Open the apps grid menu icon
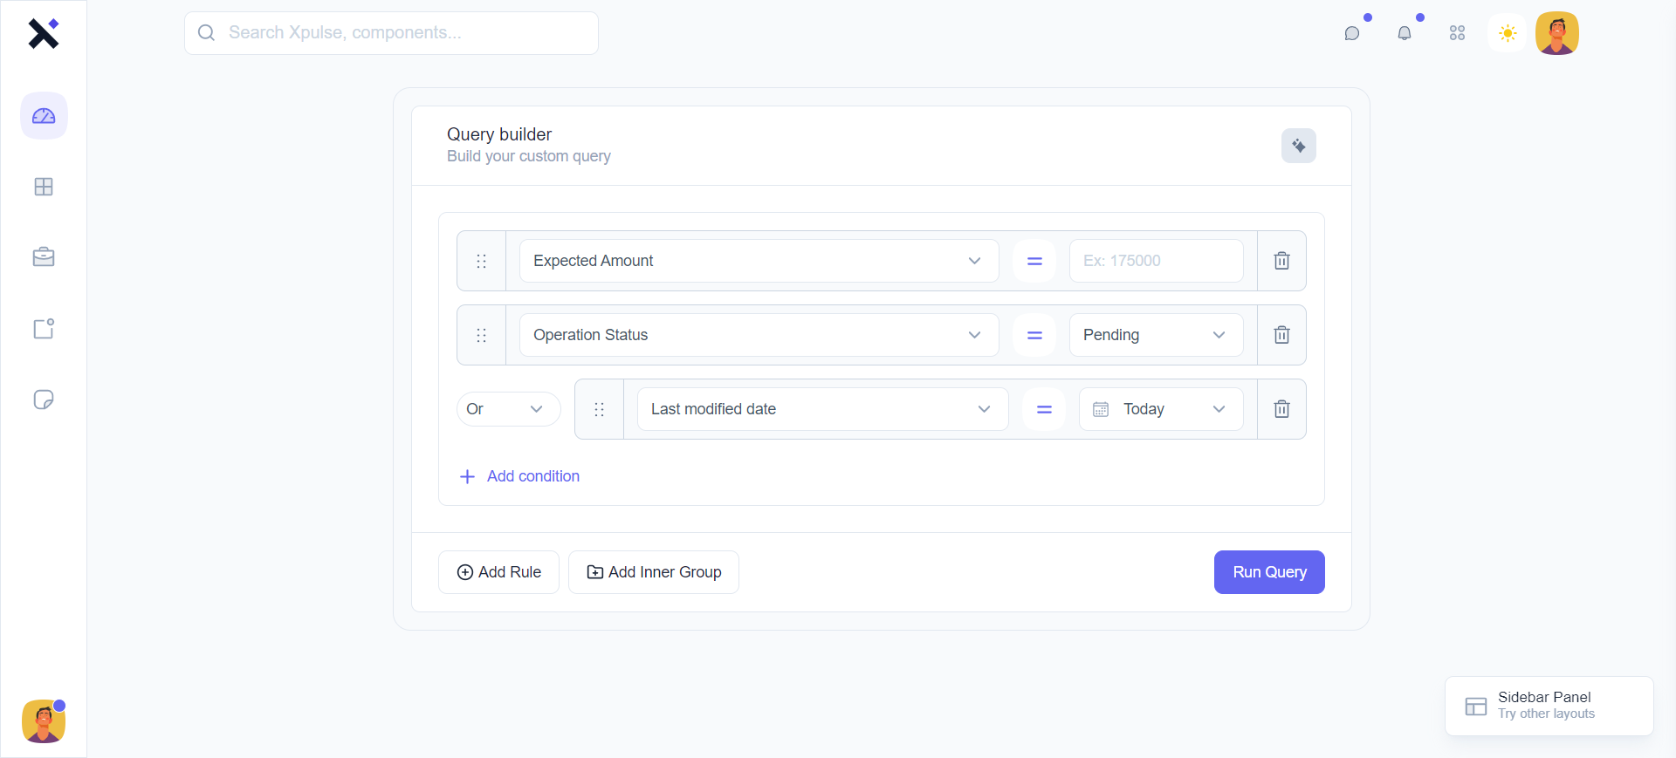 click(1457, 33)
